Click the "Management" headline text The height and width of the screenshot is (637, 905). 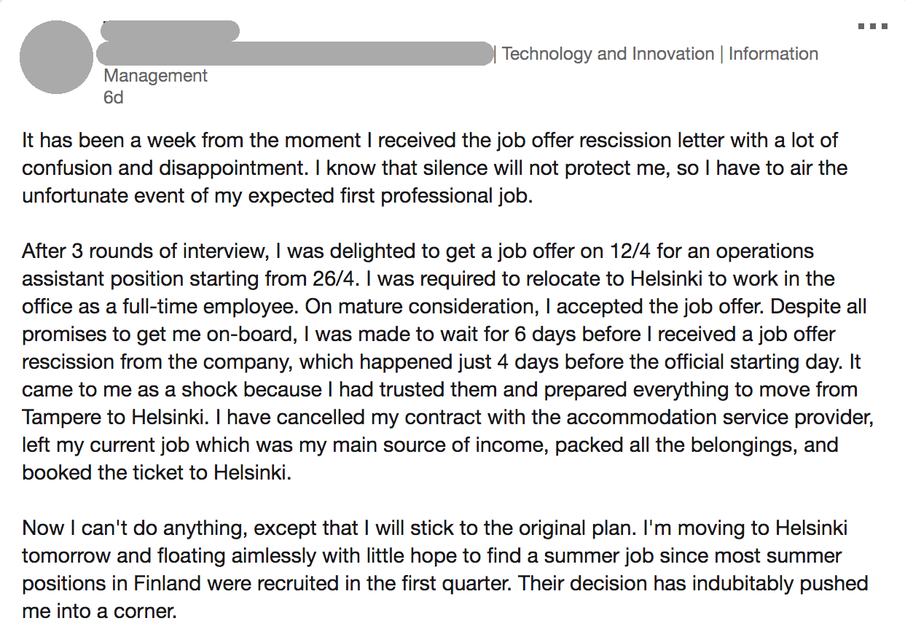coord(155,76)
